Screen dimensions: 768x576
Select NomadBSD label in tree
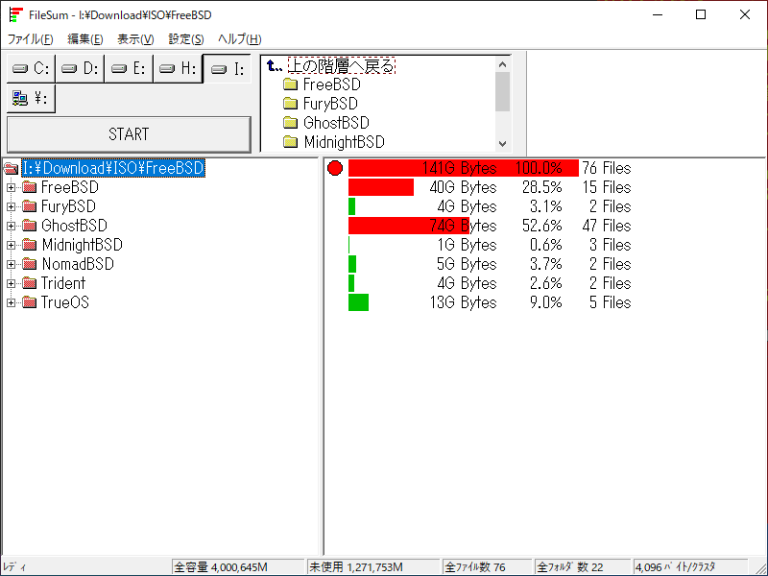coord(78,264)
